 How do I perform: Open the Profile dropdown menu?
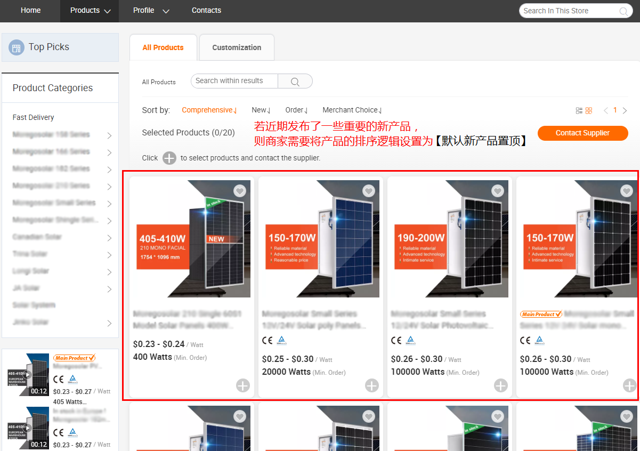[151, 11]
